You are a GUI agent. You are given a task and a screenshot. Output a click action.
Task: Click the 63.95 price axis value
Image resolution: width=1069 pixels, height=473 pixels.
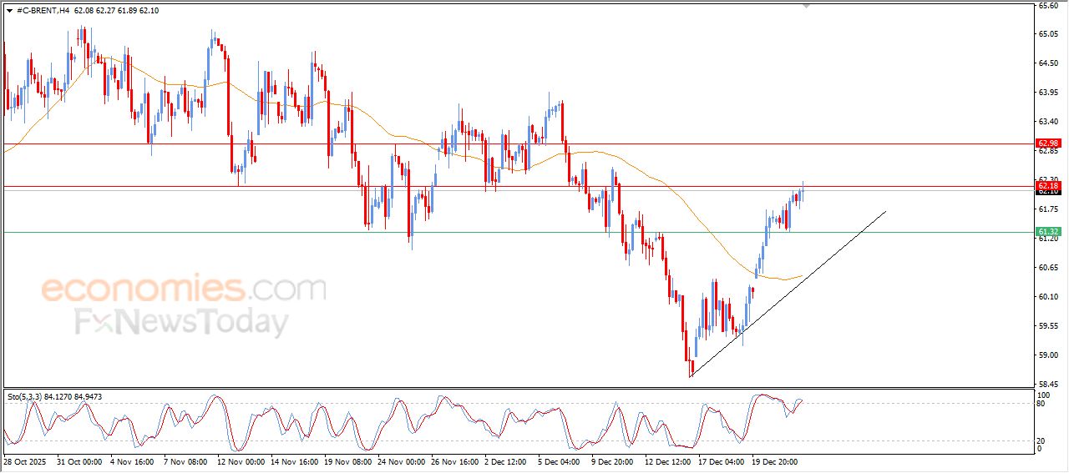(1048, 93)
